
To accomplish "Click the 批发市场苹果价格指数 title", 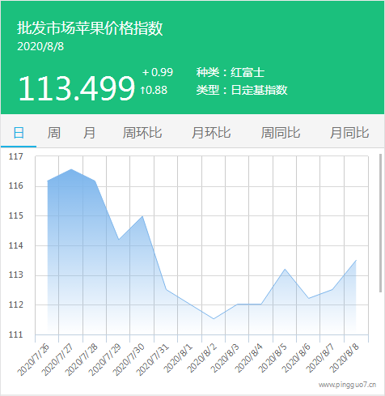I will coord(90,28).
